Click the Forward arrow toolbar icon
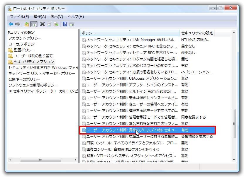Screen dimensions: 244x177 [x=18, y=24]
